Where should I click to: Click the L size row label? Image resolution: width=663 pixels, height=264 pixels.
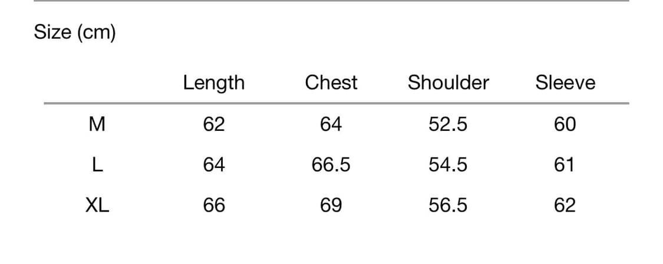(97, 165)
